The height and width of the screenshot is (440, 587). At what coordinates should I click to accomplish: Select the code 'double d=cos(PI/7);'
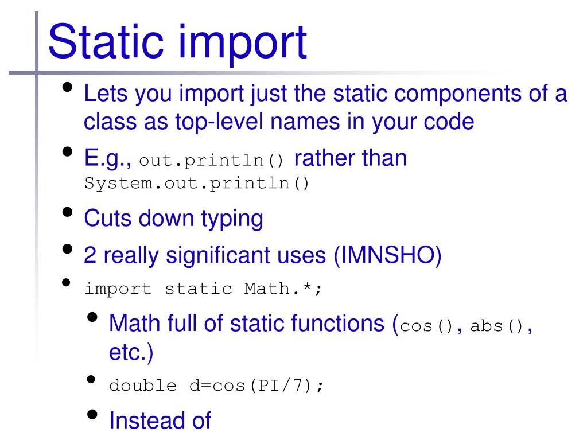coord(216,386)
